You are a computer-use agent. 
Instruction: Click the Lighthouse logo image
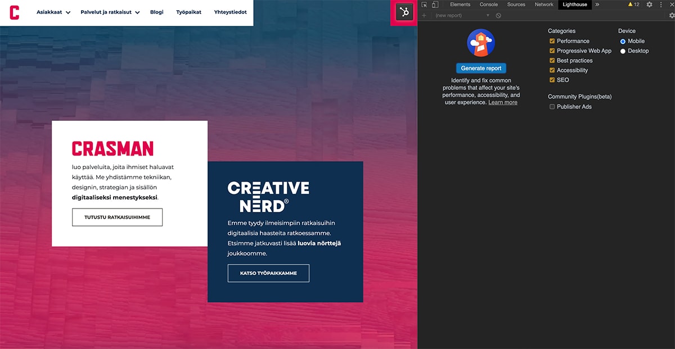tap(481, 43)
